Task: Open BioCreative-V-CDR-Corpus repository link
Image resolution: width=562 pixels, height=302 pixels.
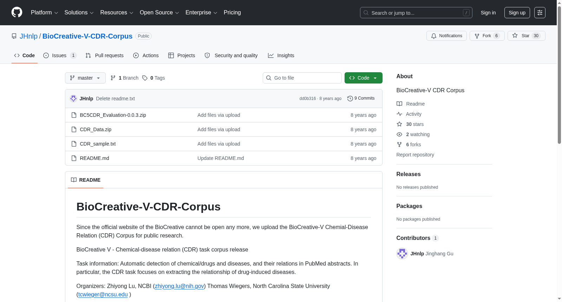Action: click(x=87, y=36)
